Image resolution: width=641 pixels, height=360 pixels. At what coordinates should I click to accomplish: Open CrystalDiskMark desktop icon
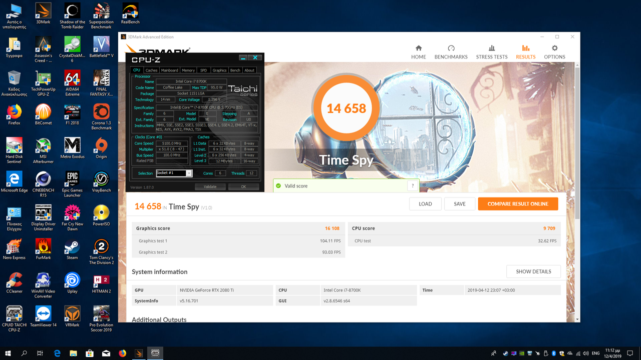coord(72,49)
